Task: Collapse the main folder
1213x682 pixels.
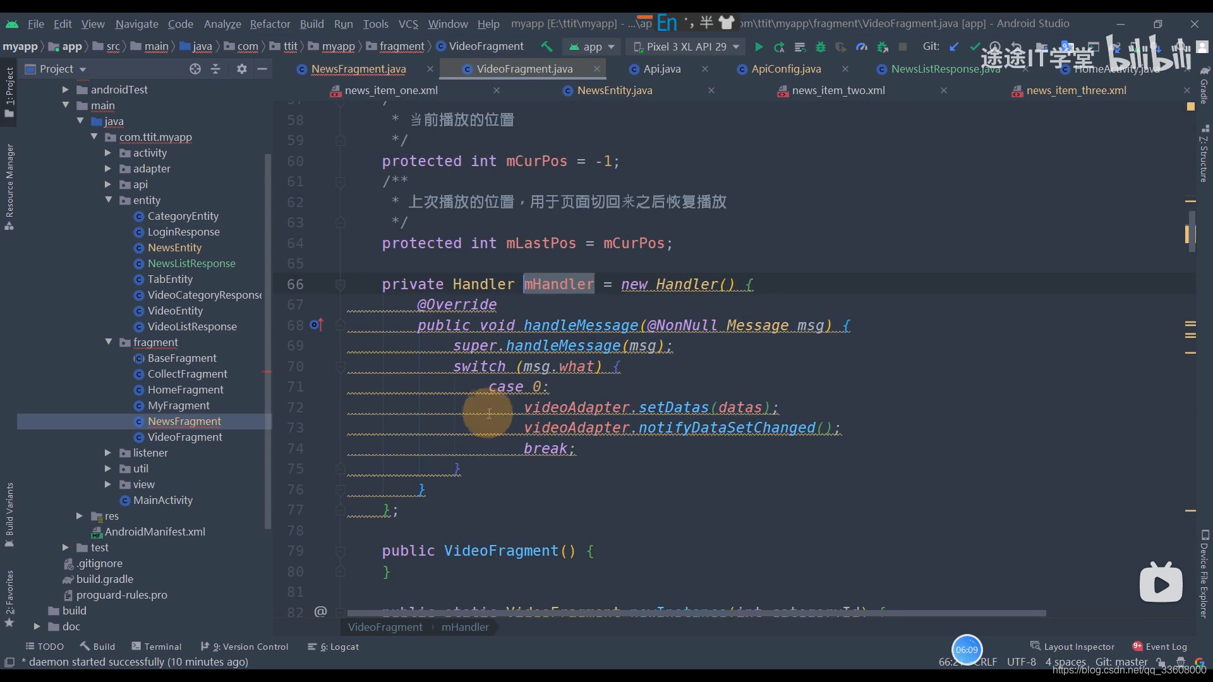Action: coord(65,105)
